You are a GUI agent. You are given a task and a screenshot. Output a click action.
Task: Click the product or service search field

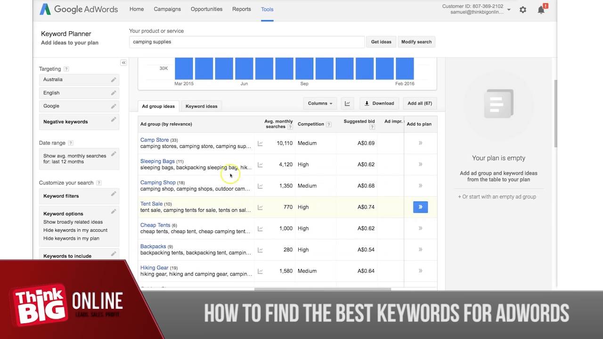(x=247, y=42)
